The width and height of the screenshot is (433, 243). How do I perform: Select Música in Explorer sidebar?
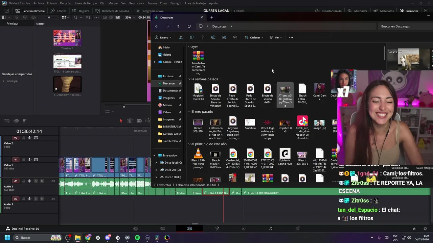(167, 105)
